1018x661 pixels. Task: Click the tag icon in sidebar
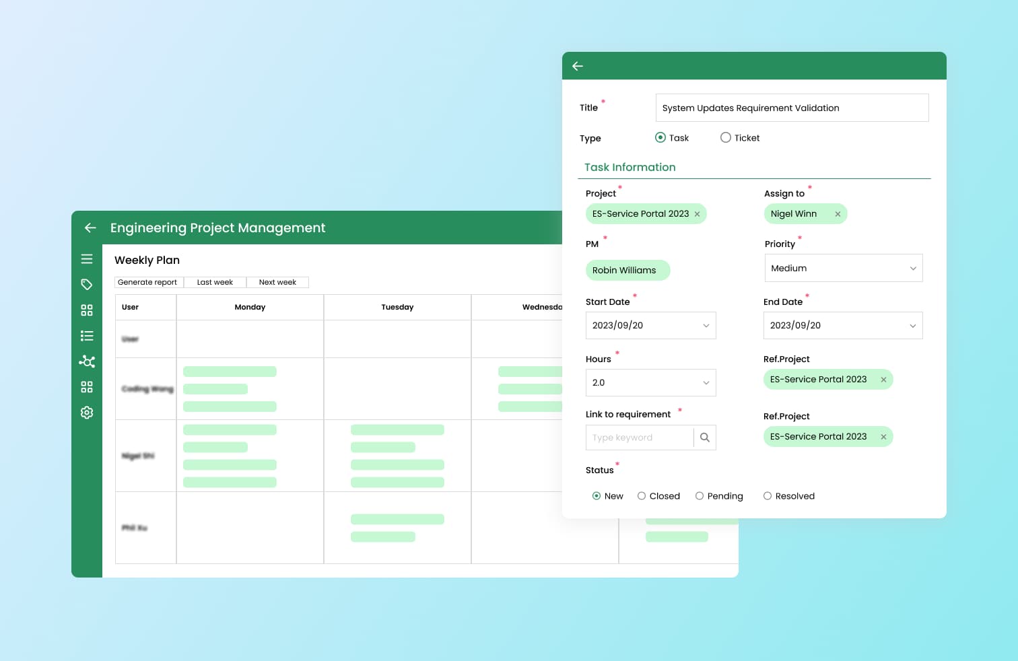pyautogui.click(x=87, y=285)
